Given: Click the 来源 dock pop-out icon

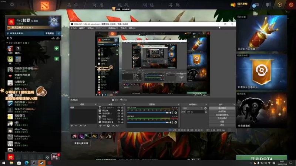Looking at the screenshot, I should (x=124, y=104).
